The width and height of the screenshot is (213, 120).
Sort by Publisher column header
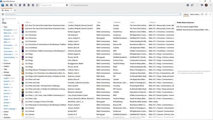point(117,22)
